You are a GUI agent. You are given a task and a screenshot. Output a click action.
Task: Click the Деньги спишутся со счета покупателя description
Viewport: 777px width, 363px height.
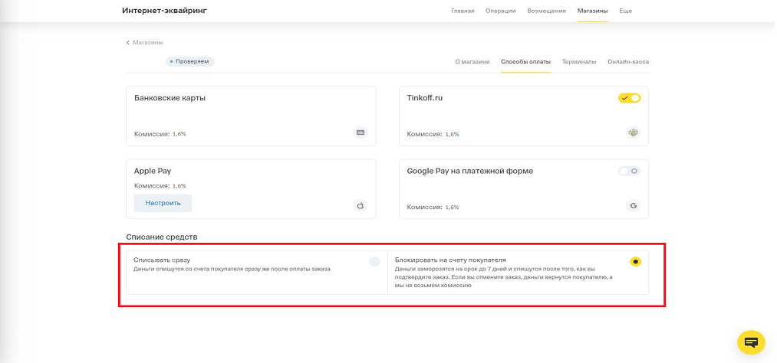[x=232, y=269]
